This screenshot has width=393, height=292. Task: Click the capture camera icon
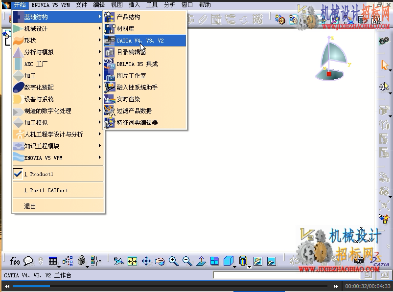(x=358, y=261)
